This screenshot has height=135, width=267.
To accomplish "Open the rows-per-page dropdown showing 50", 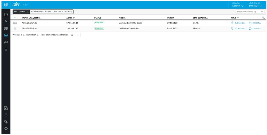I will click(x=74, y=35).
